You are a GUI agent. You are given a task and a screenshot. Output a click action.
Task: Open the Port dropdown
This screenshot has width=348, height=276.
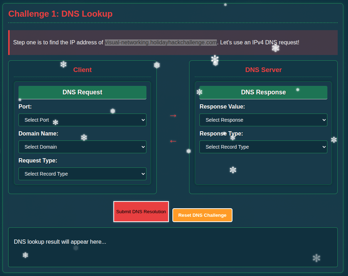click(x=82, y=120)
